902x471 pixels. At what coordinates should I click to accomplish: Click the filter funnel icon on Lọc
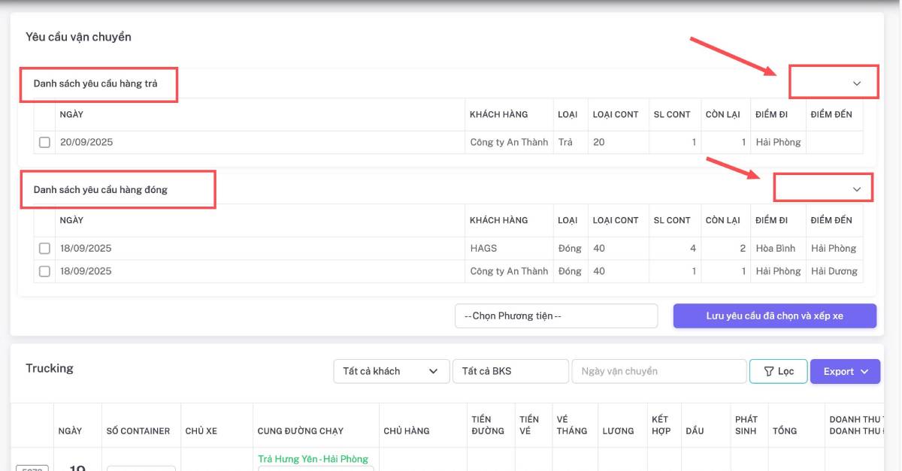point(768,371)
